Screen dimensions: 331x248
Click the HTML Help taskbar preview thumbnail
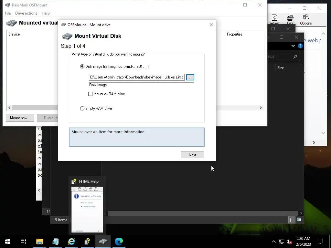87,209
